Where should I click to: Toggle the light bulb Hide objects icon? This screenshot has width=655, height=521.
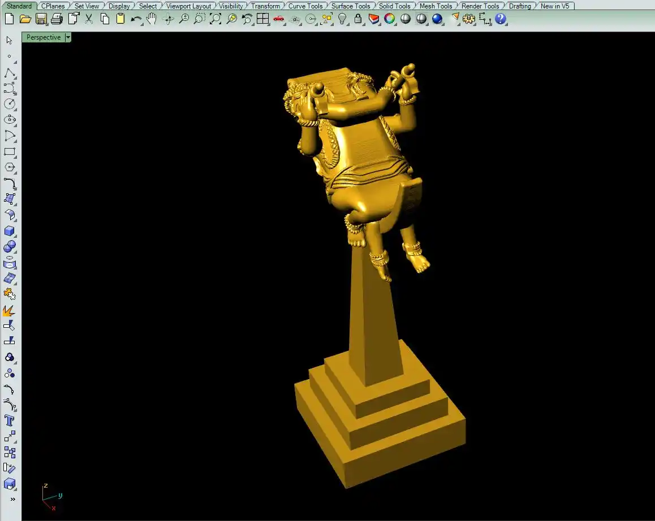(342, 19)
